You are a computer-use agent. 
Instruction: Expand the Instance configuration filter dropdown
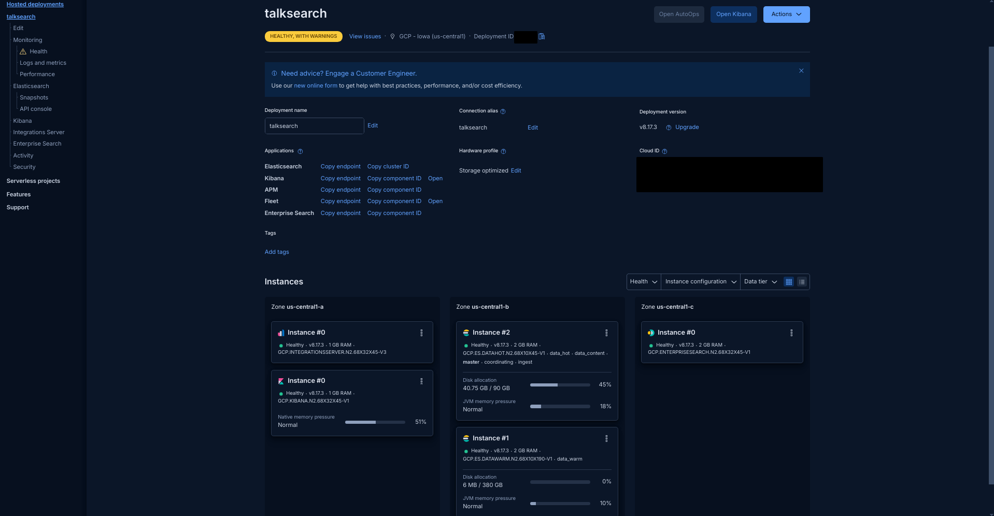point(701,282)
